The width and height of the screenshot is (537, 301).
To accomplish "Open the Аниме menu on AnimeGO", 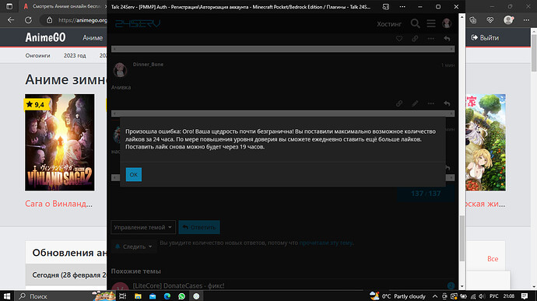I will point(93,38).
